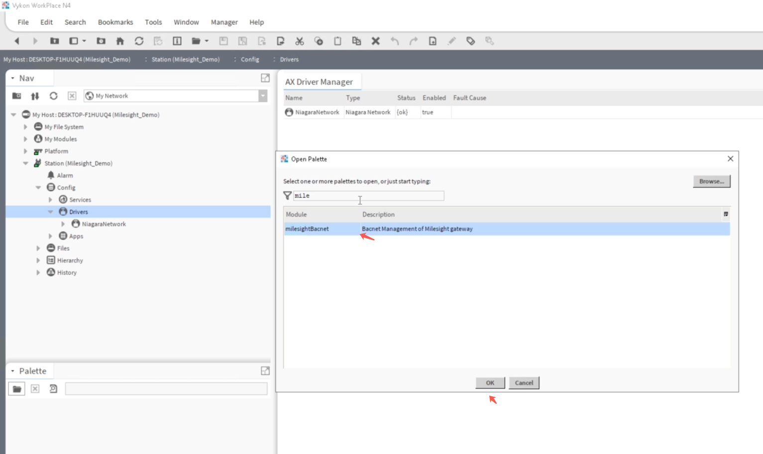Collapse Station (Milesight_Demo) node

(x=26, y=164)
